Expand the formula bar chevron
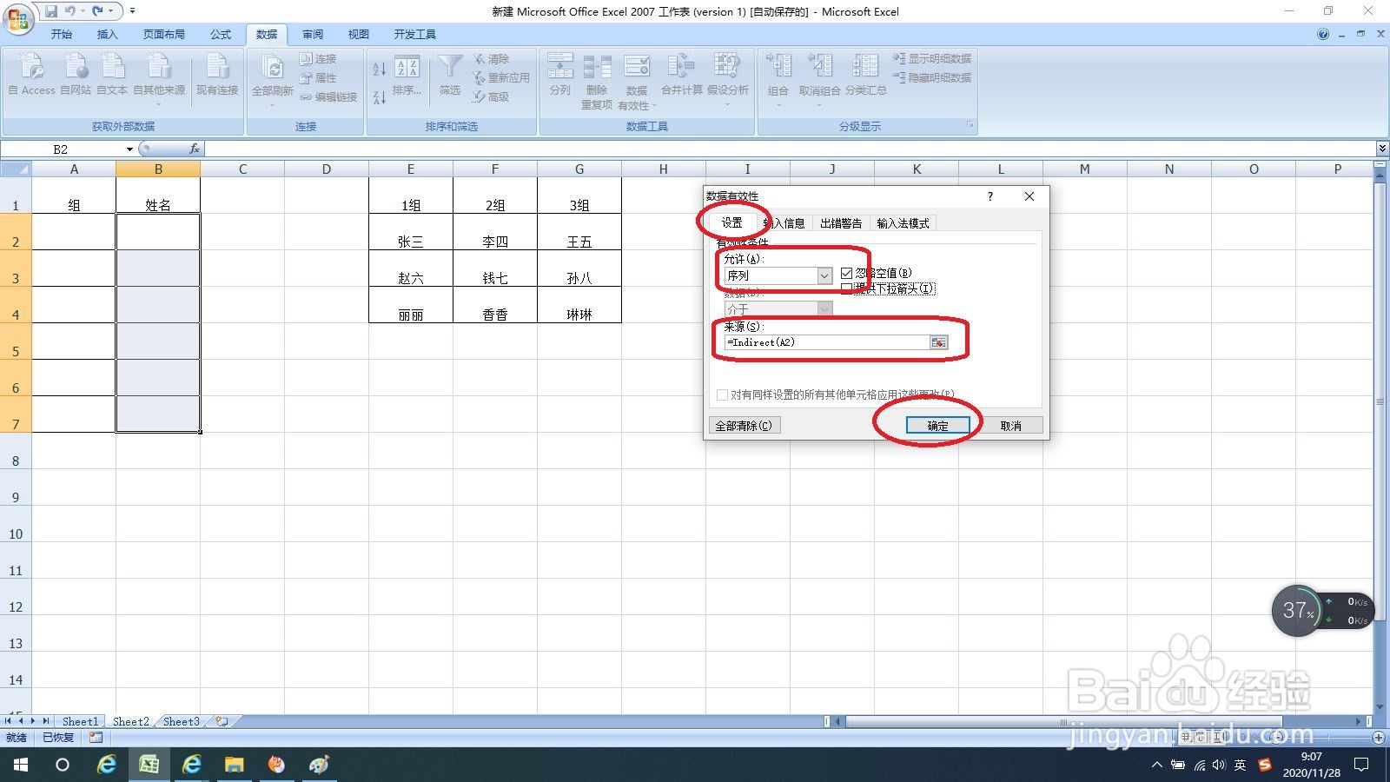The width and height of the screenshot is (1390, 782). click(1381, 149)
